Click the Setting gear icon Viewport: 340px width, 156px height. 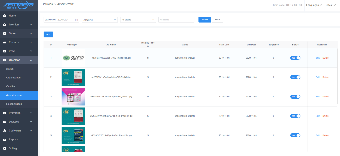5,148
